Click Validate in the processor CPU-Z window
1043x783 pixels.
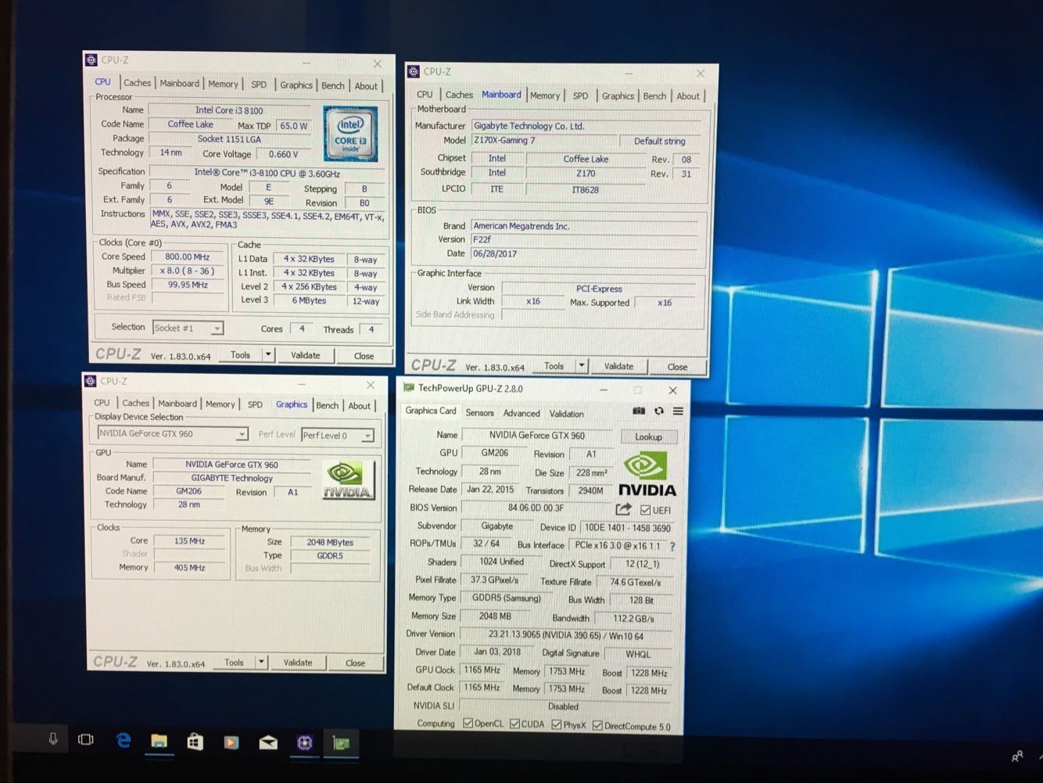point(305,355)
